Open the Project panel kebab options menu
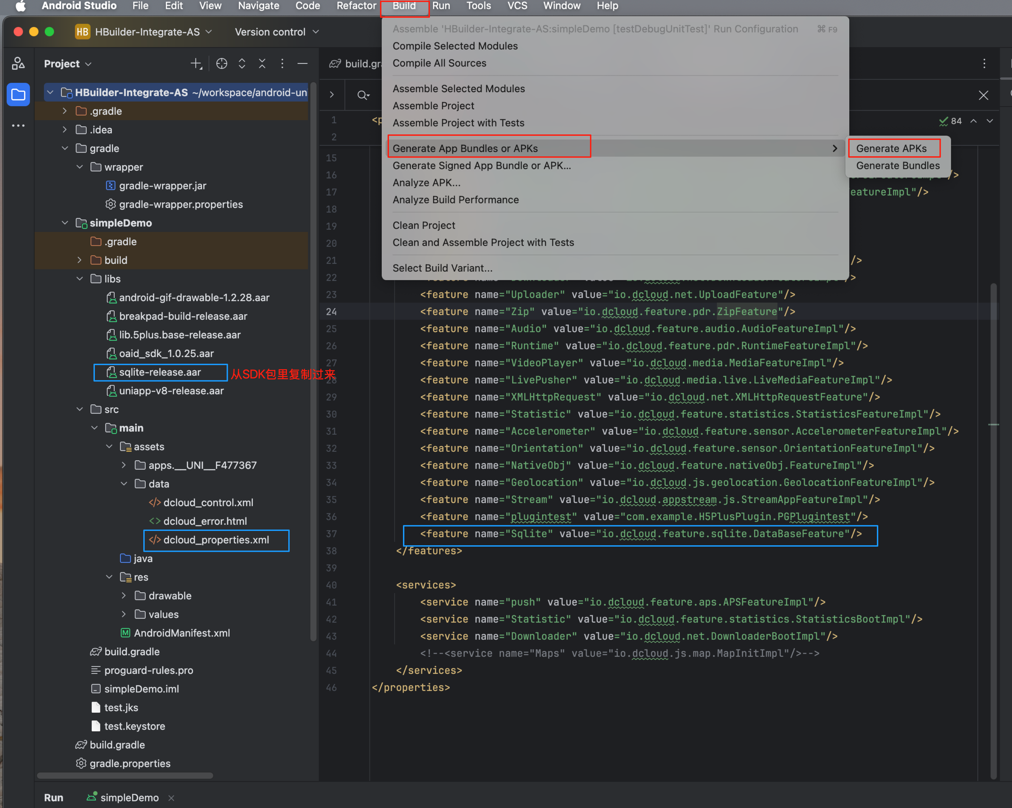This screenshot has height=808, width=1012. pyautogui.click(x=282, y=63)
